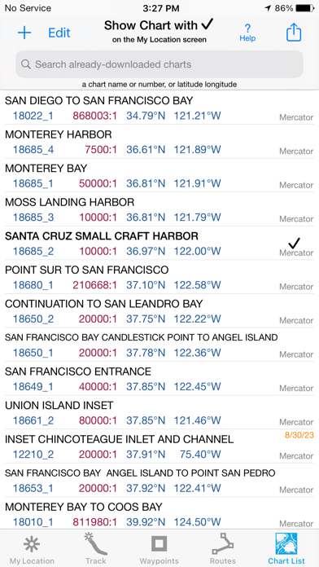
Task: Switch to My Location tab
Action: click(x=32, y=548)
